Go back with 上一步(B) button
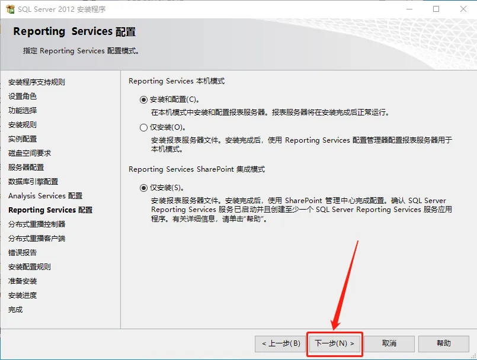 pyautogui.click(x=280, y=343)
